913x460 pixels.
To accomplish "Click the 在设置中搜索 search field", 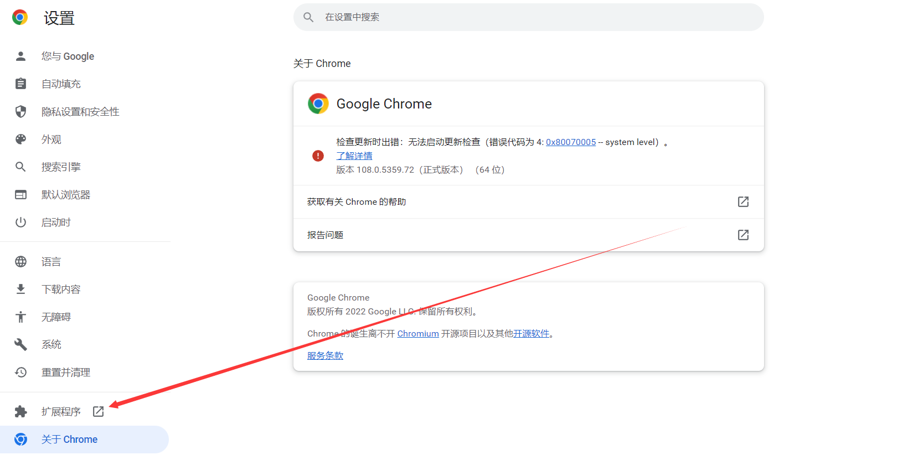I will point(529,17).
